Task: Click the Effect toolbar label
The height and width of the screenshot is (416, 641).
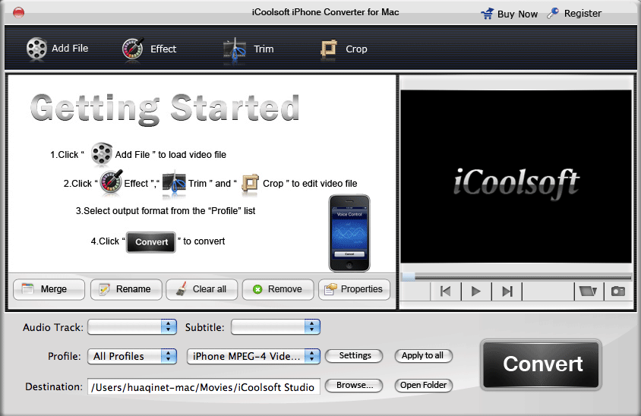Action: (163, 49)
